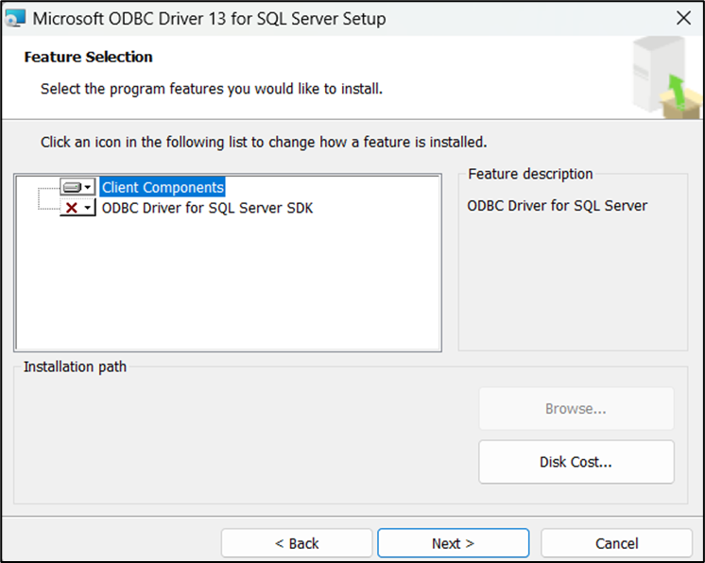Click the Installation path group label
Screen dimensions: 705x563
click(x=75, y=367)
